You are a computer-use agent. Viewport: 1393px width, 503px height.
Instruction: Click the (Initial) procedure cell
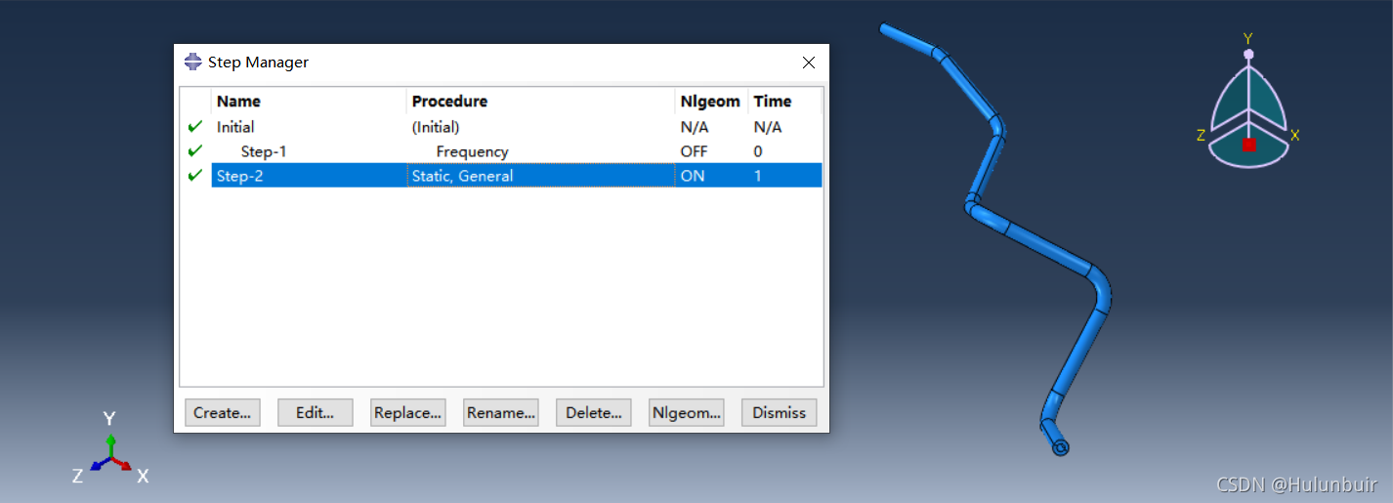point(436,127)
